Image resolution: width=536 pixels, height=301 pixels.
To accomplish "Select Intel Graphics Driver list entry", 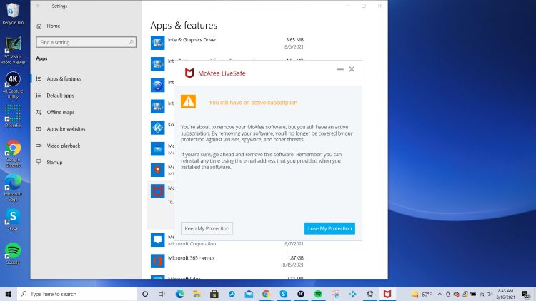I will [227, 43].
